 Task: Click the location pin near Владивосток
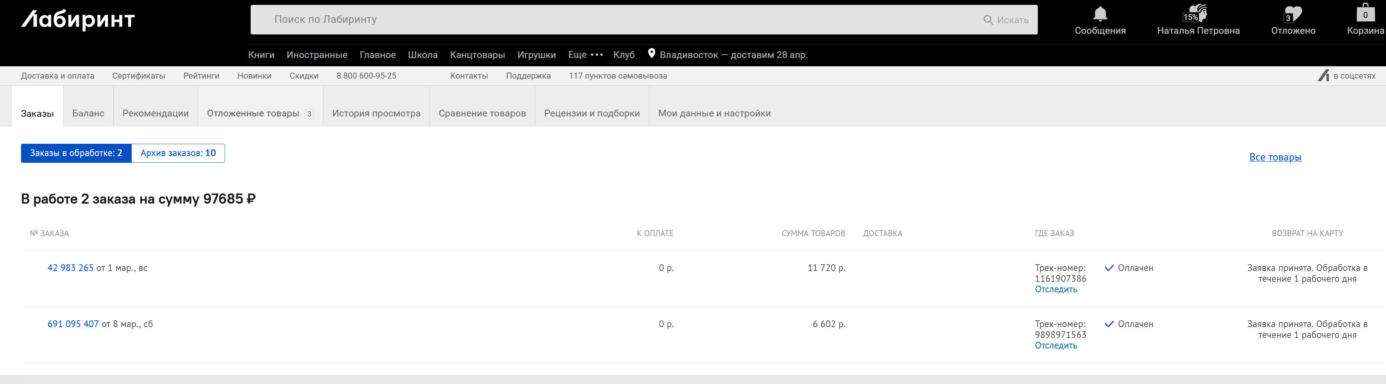pyautogui.click(x=651, y=54)
